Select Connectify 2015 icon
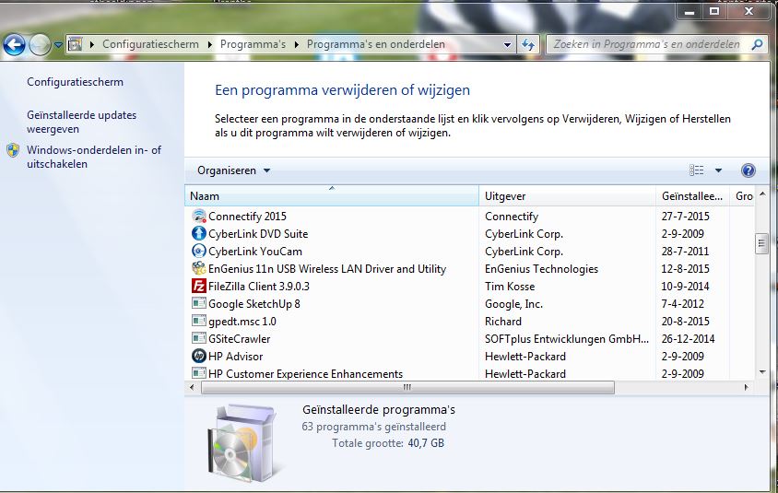The width and height of the screenshot is (778, 493). [x=199, y=217]
